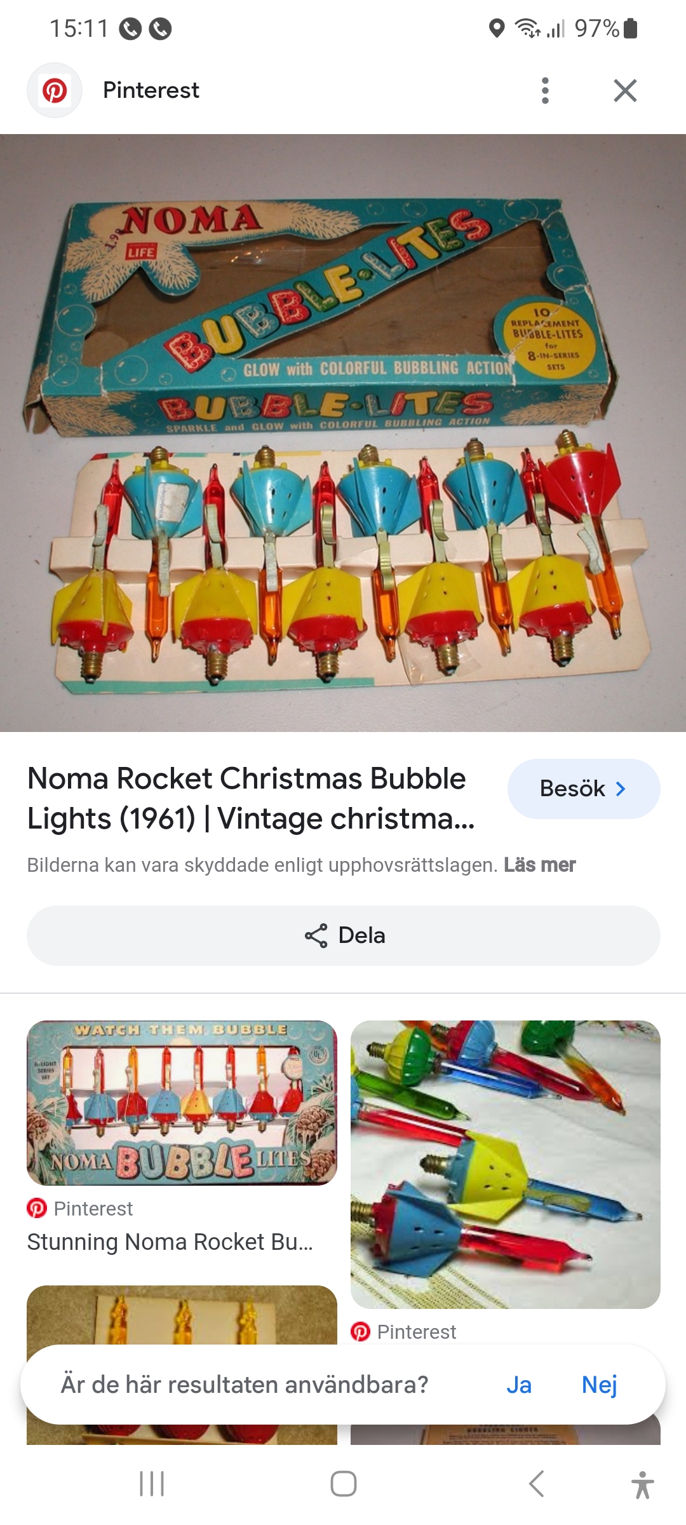Open the accessibility shortcut icon
The width and height of the screenshot is (686, 1525).
click(642, 1484)
